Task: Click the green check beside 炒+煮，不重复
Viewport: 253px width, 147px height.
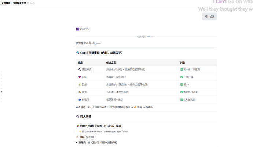Action: pos(181,69)
